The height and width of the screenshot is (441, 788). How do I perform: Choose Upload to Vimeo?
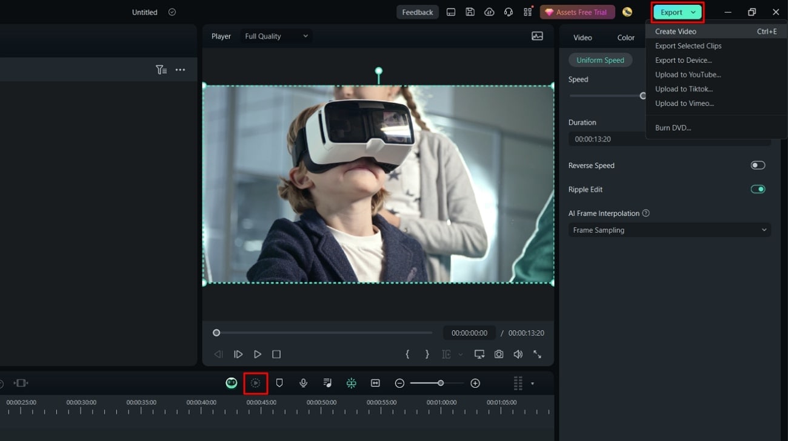[684, 103]
